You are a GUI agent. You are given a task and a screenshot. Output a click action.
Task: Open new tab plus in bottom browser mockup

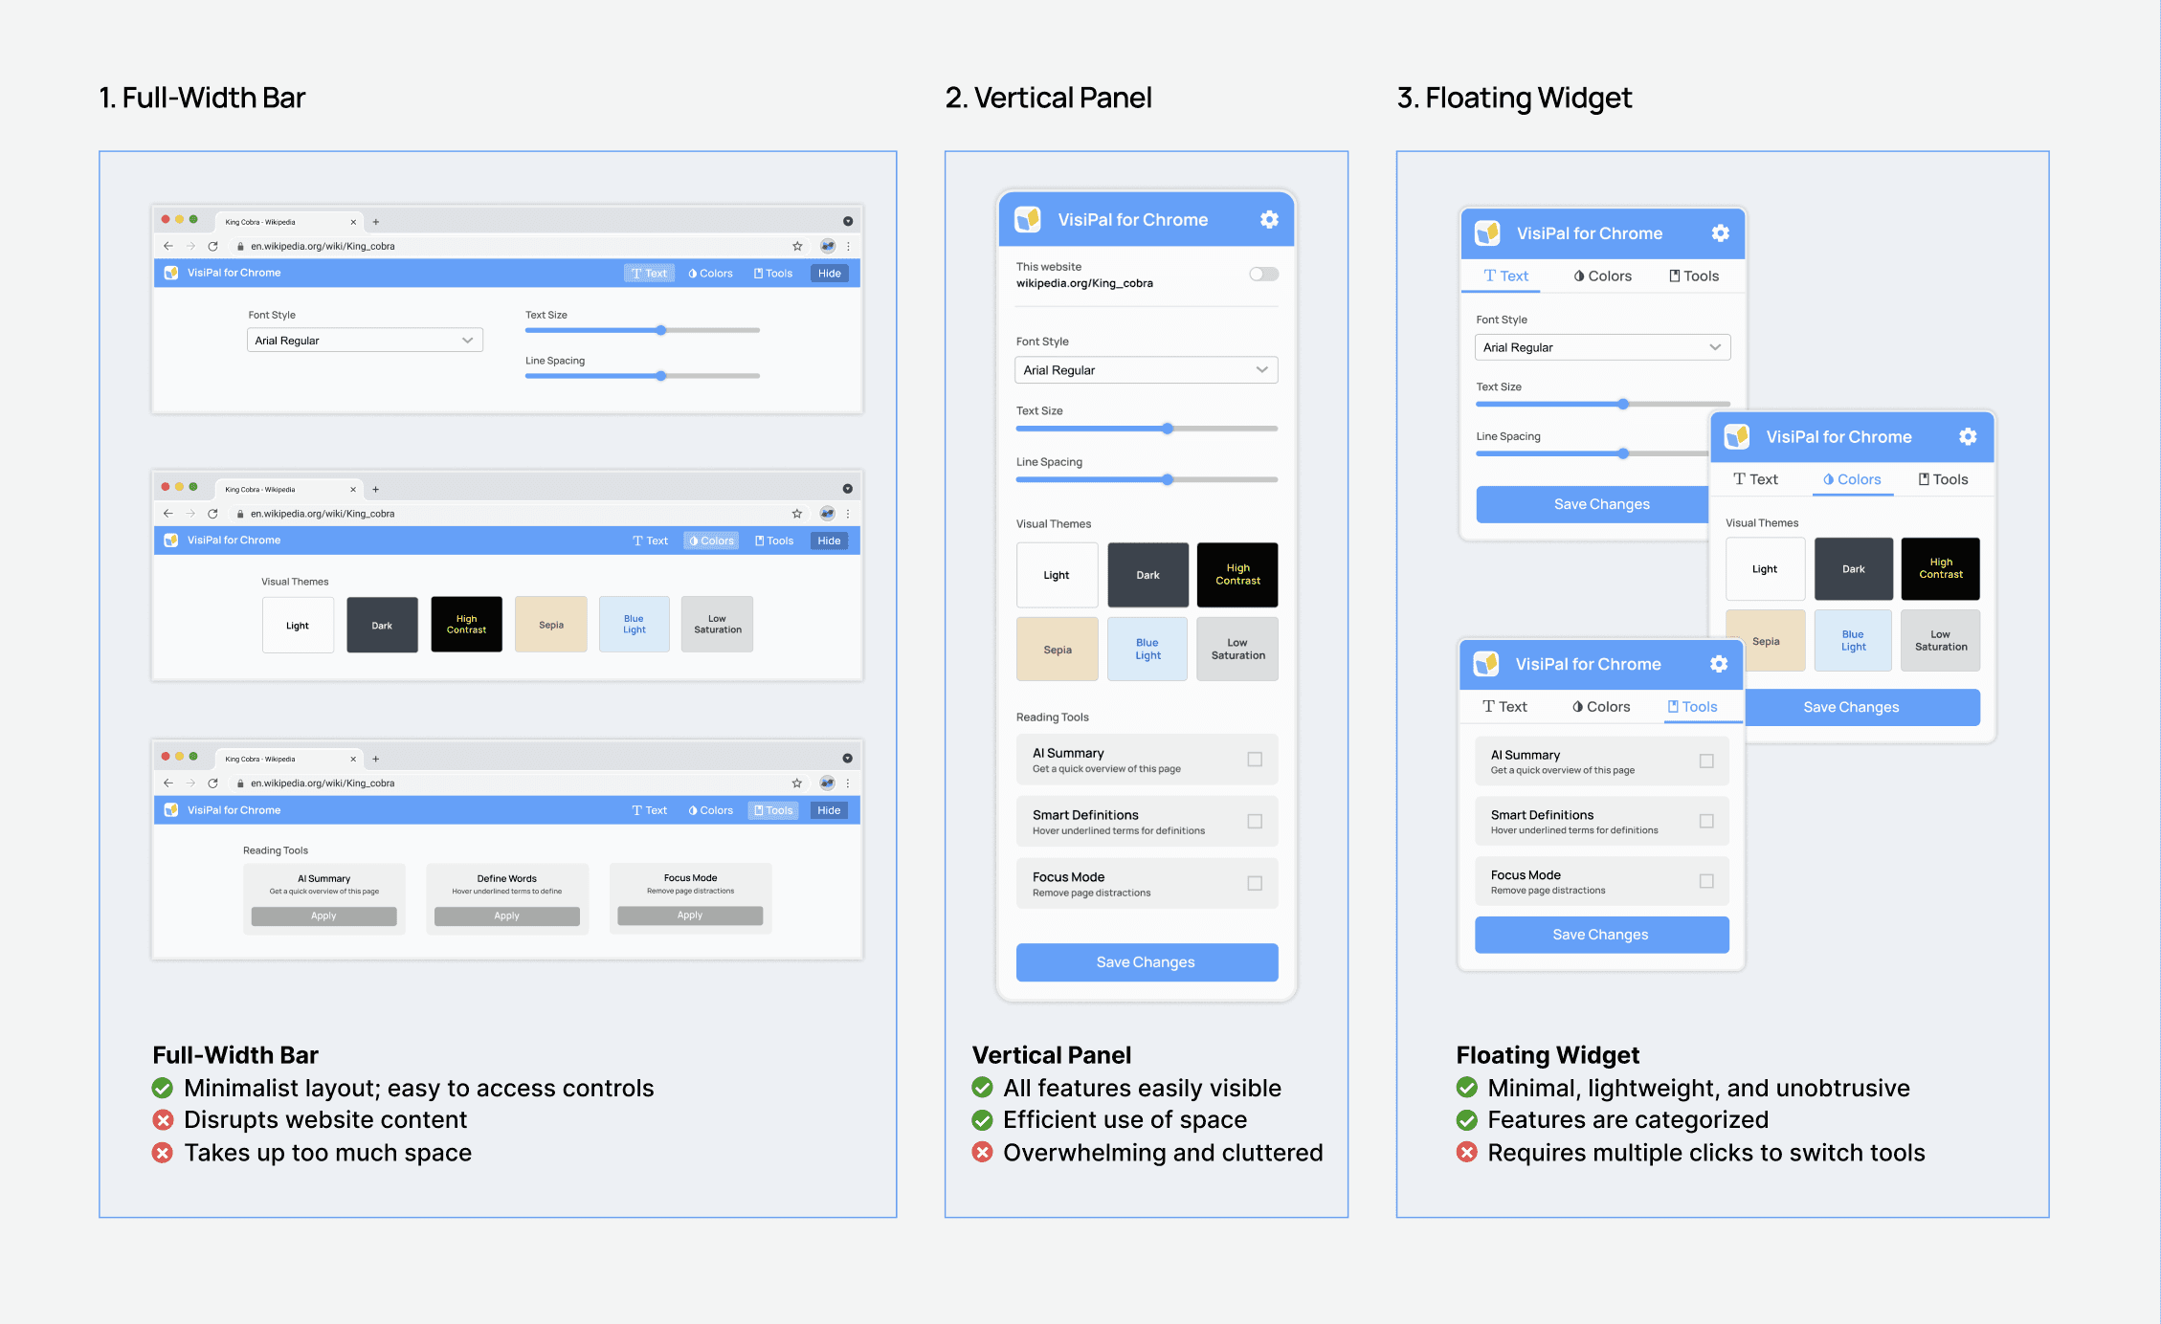(x=376, y=759)
